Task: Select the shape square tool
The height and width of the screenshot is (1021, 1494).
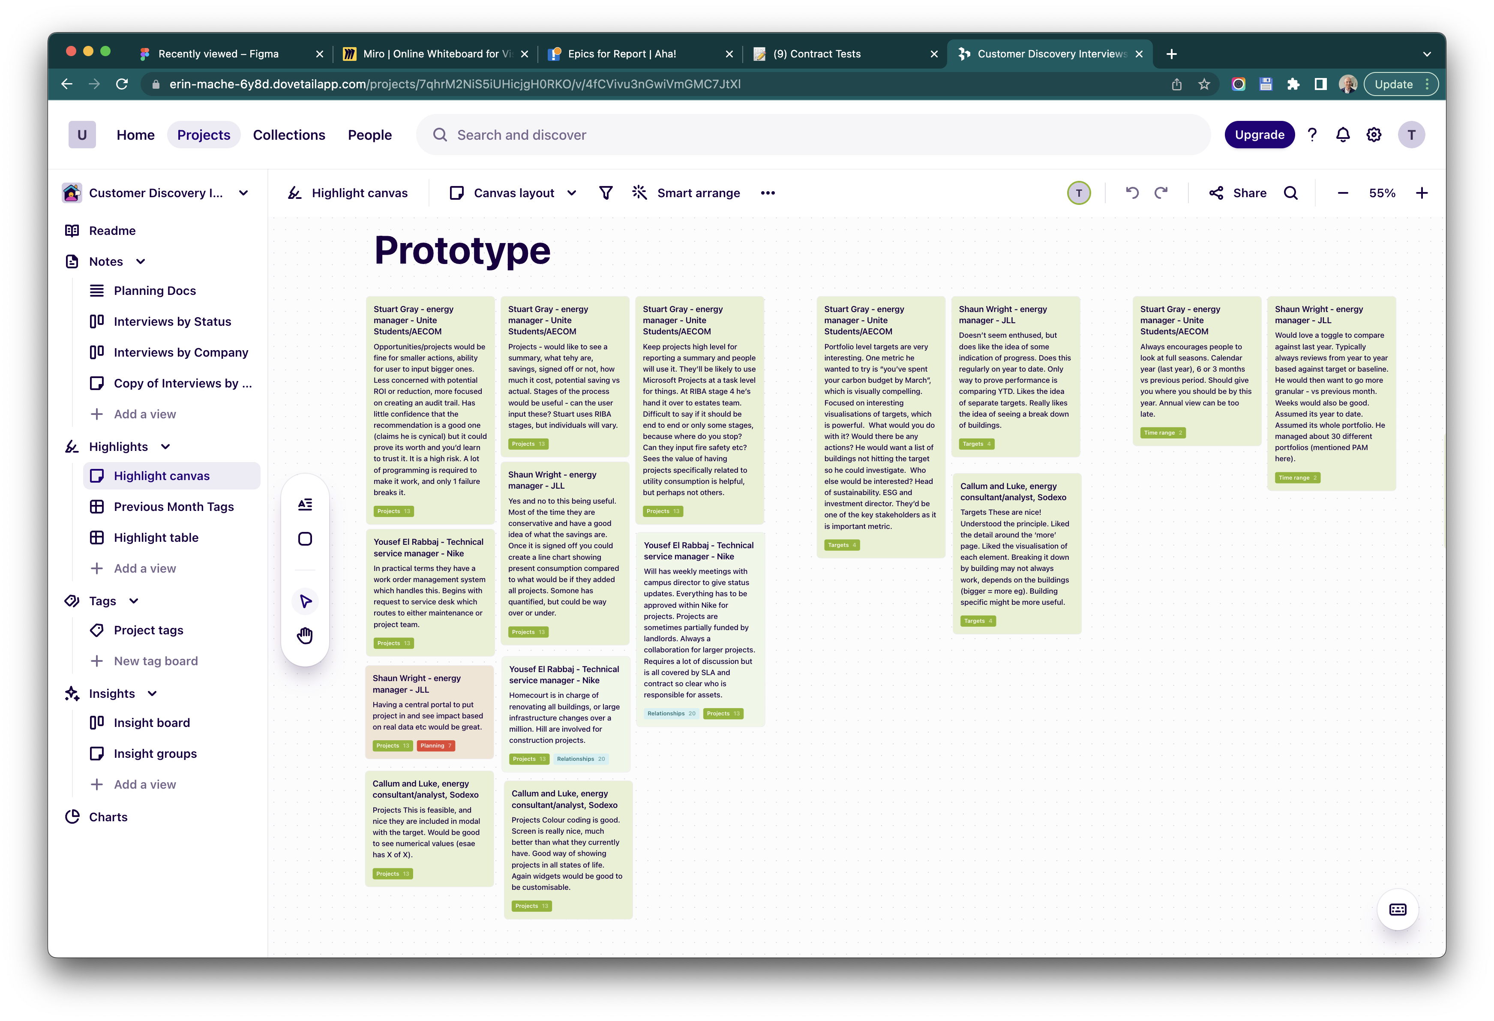Action: click(x=305, y=539)
